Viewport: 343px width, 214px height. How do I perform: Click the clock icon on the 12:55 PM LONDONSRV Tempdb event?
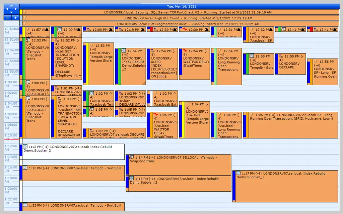(252, 56)
